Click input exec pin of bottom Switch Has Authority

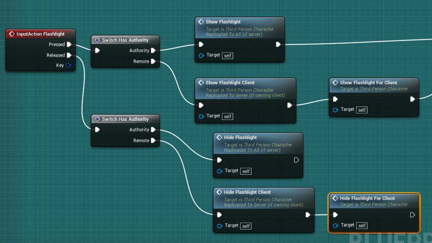click(97, 130)
